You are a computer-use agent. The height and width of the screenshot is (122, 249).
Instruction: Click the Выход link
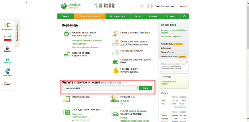(x=182, y=7)
